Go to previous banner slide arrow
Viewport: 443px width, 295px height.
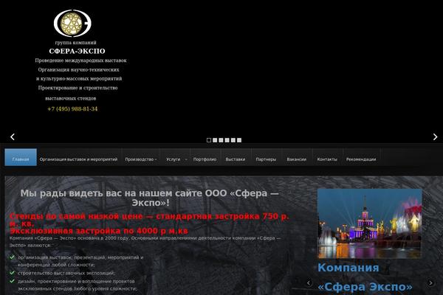tap(13, 137)
